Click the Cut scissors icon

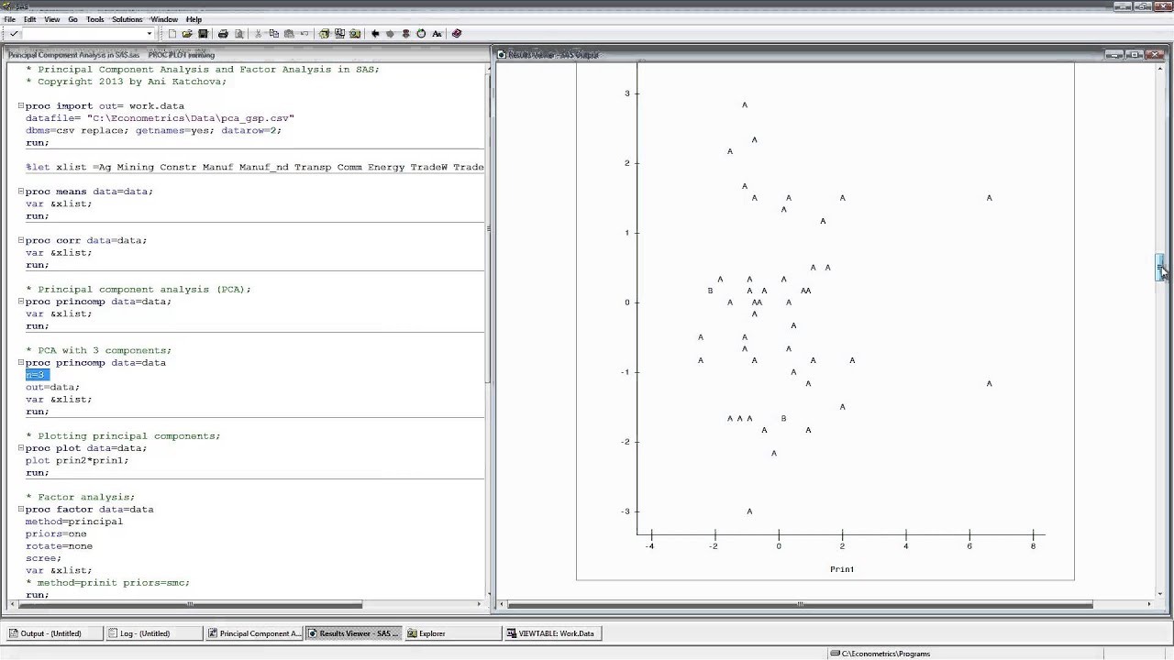tap(259, 34)
